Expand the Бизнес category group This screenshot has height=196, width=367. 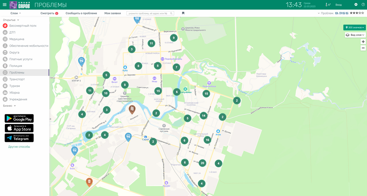point(9,106)
